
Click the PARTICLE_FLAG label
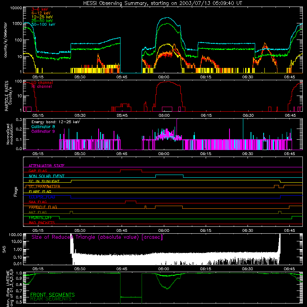pos(43,207)
